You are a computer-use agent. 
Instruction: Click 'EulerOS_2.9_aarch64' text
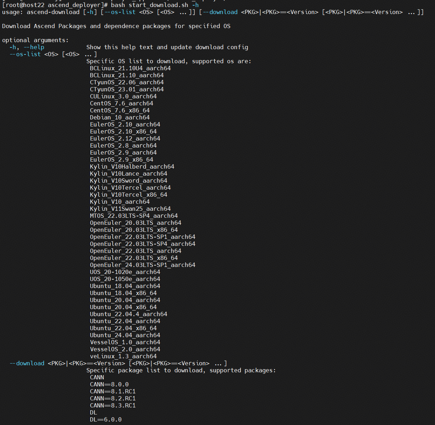pos(123,152)
